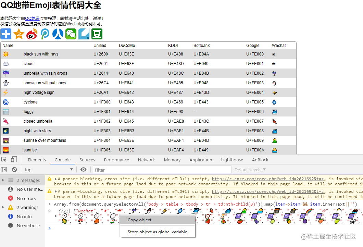Open the top execution context dropdown
This screenshot has width=363, height=247.
[49, 170]
